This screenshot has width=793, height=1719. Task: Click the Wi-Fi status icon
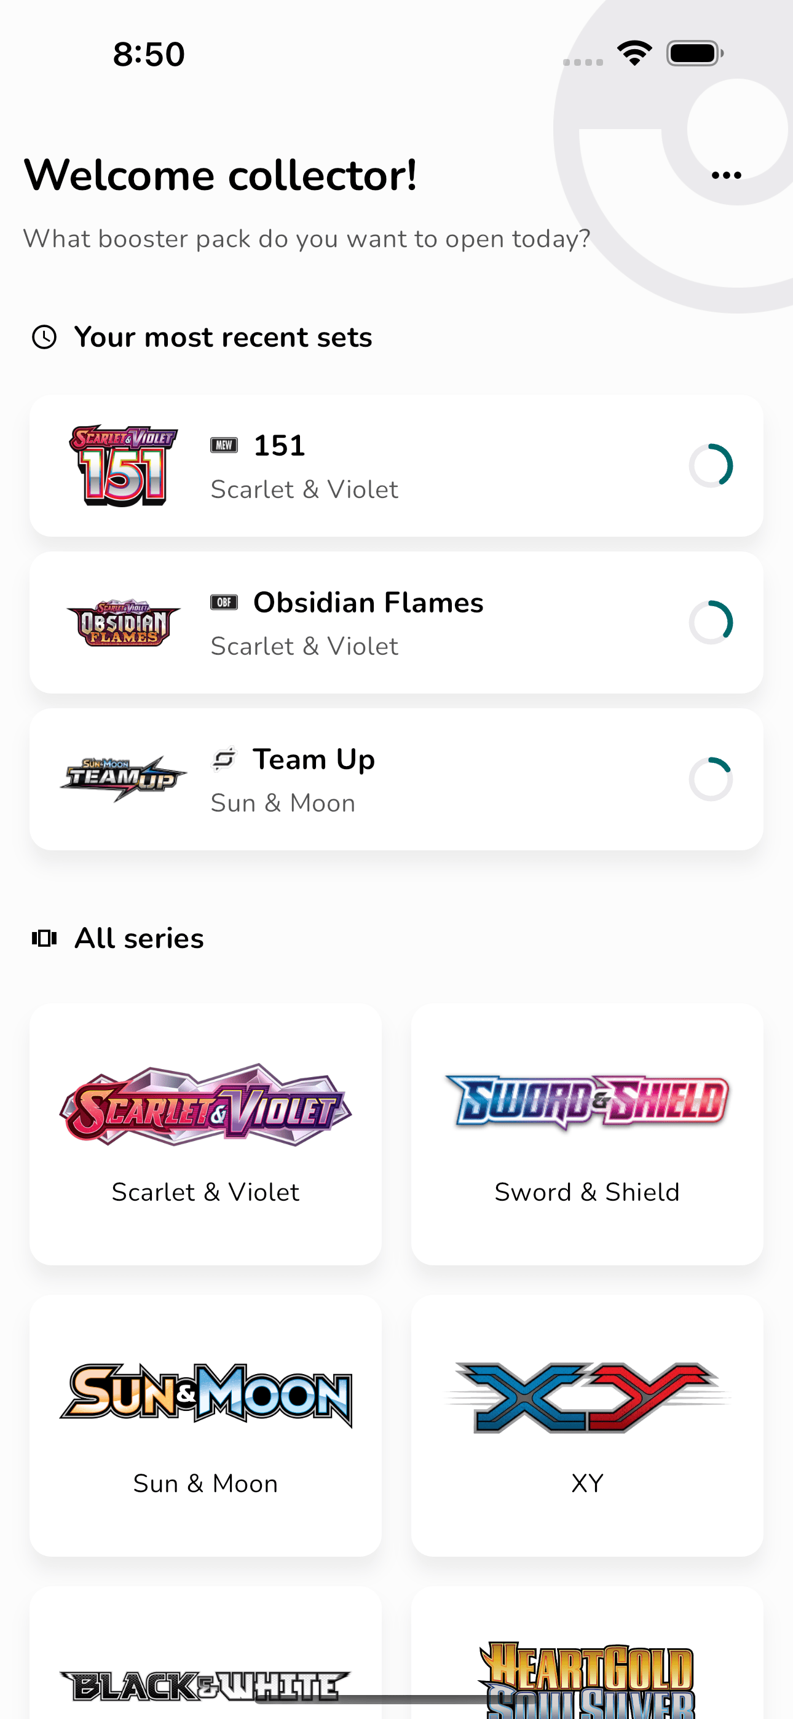(635, 52)
